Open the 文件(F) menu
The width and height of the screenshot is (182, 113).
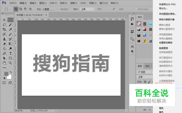[x=13, y=3]
